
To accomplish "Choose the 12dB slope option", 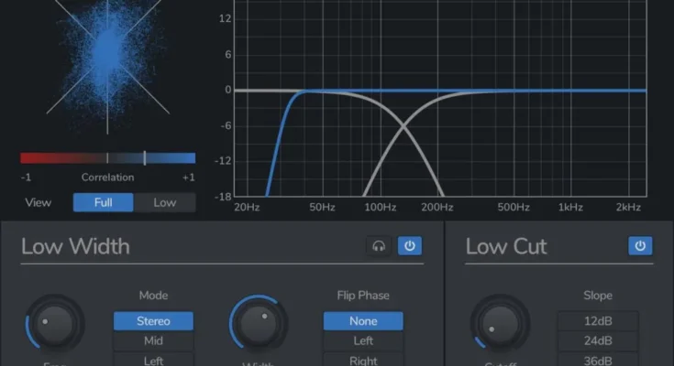I will pyautogui.click(x=597, y=321).
